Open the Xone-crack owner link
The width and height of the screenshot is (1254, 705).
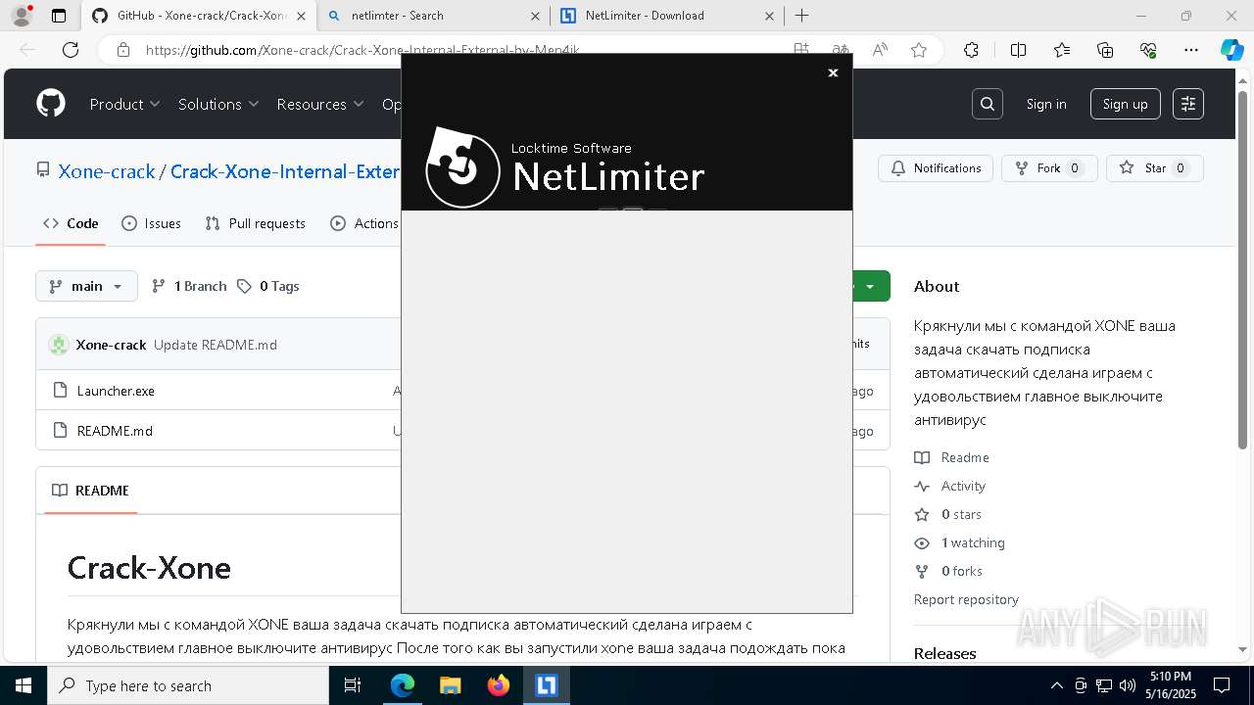coord(107,171)
